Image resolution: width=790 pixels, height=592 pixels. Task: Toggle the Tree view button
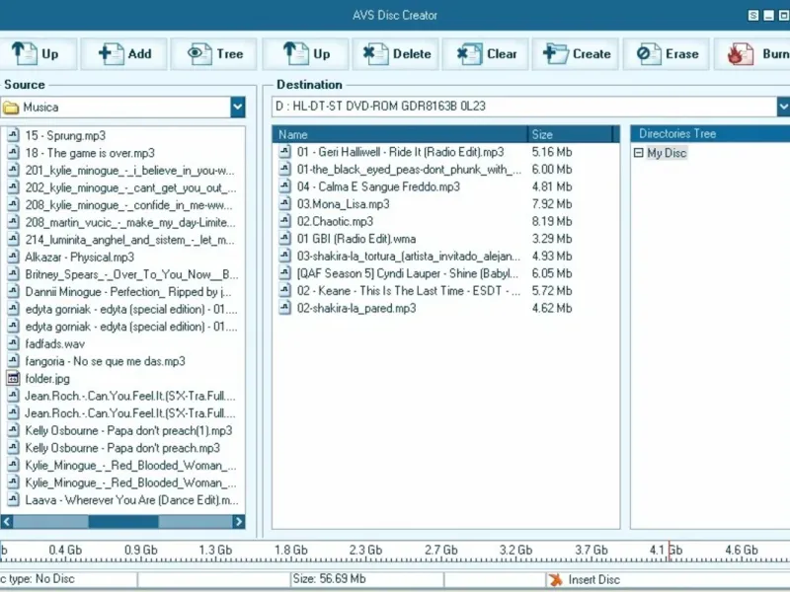coord(214,54)
